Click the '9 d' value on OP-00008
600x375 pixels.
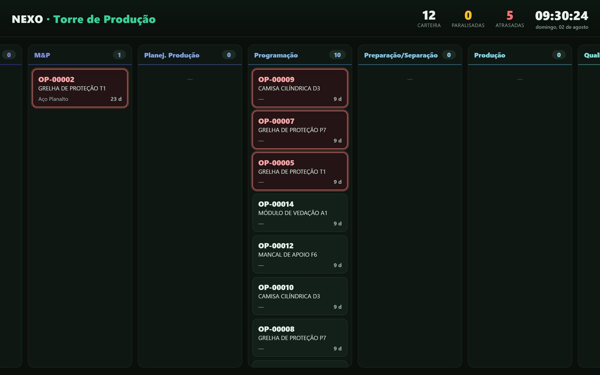coord(337,349)
